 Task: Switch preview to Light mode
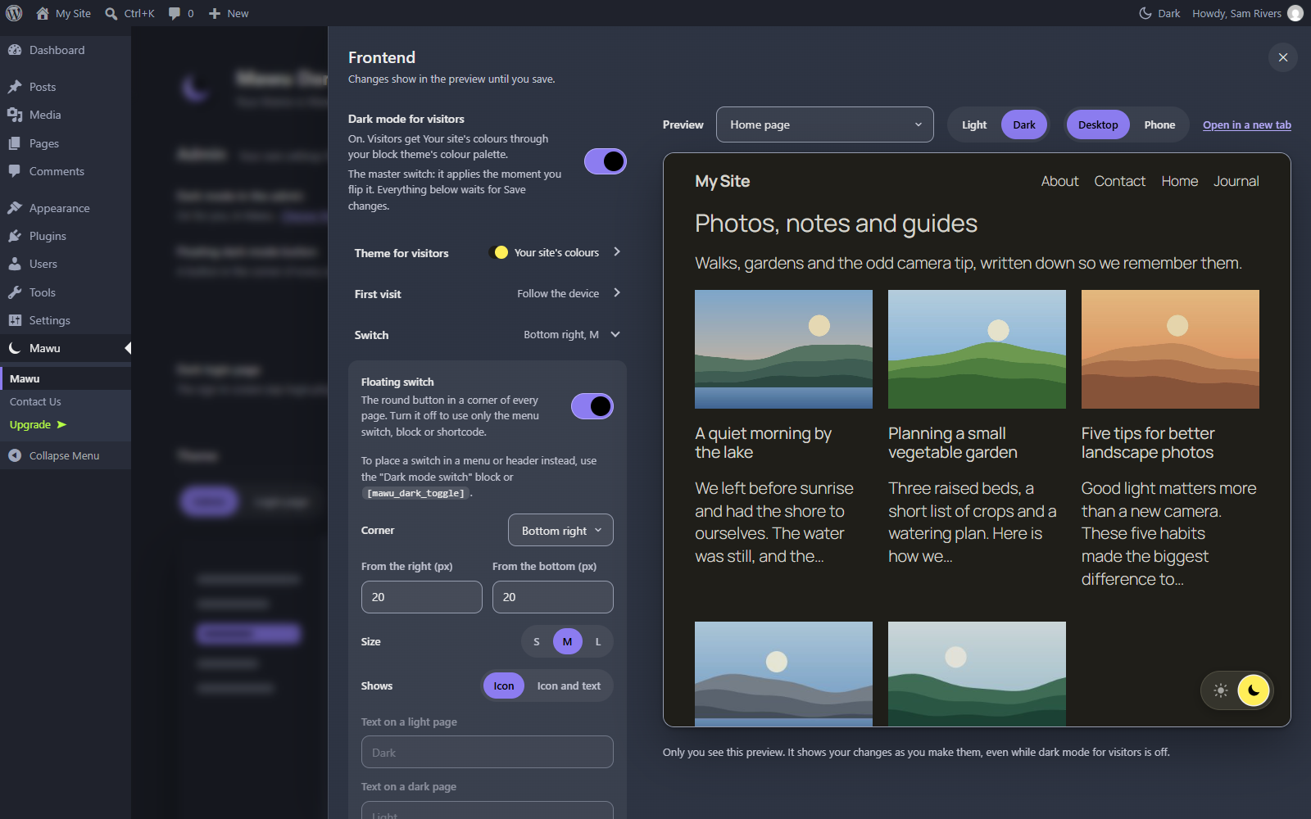click(974, 124)
